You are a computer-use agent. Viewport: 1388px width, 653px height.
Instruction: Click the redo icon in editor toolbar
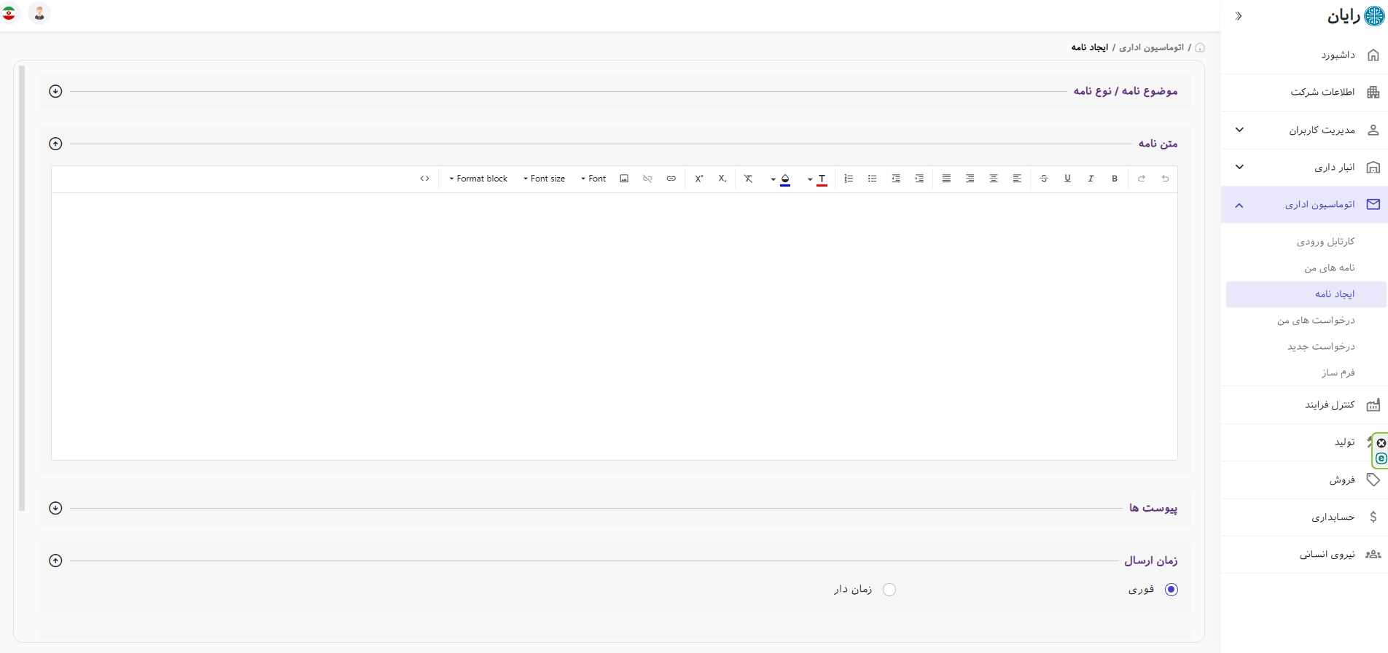coord(1142,179)
